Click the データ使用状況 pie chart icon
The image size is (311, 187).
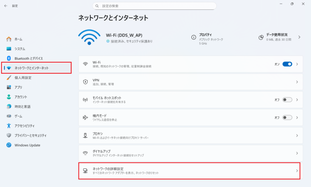(261, 37)
